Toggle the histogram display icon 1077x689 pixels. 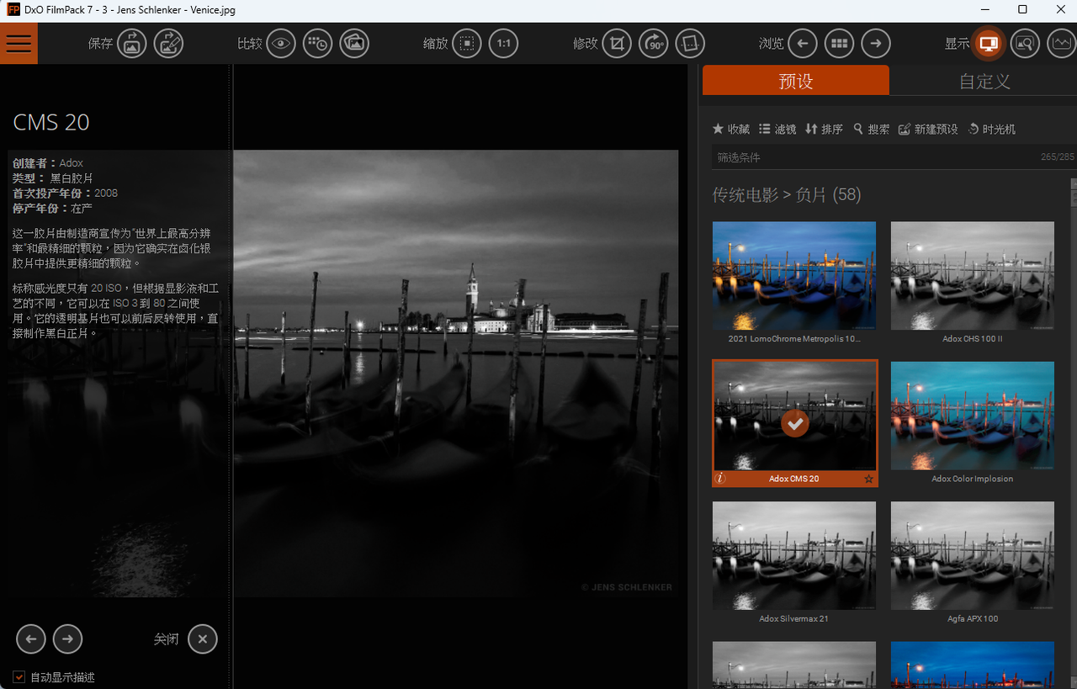[x=1061, y=44]
